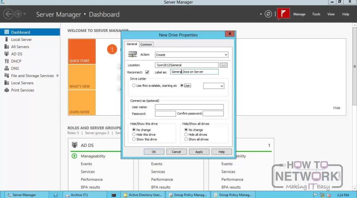The height and width of the screenshot is (198, 357).
Task: Open the navigation history dropdown arrow
Action: (x=25, y=14)
